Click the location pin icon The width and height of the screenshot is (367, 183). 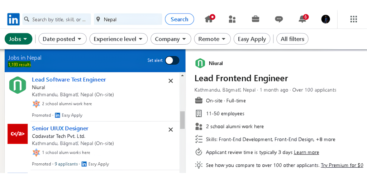[98, 19]
